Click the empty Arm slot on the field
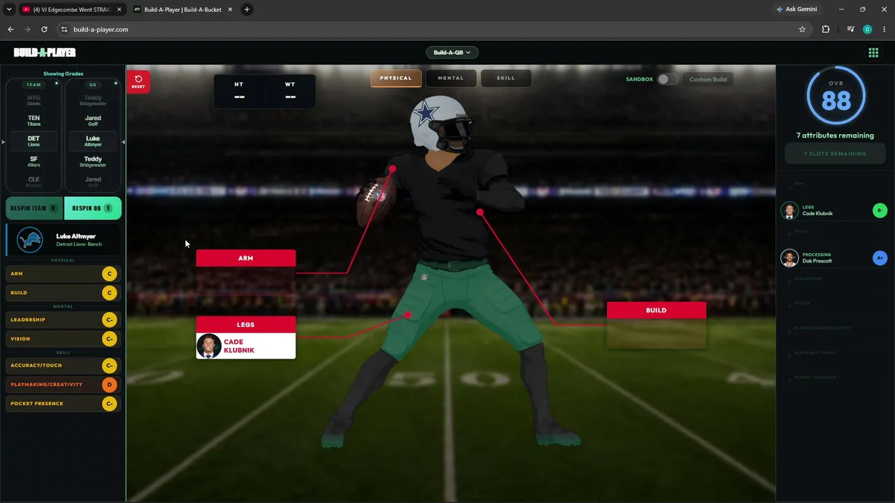 tap(245, 280)
